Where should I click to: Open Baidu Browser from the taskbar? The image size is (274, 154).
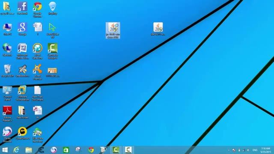point(54,150)
